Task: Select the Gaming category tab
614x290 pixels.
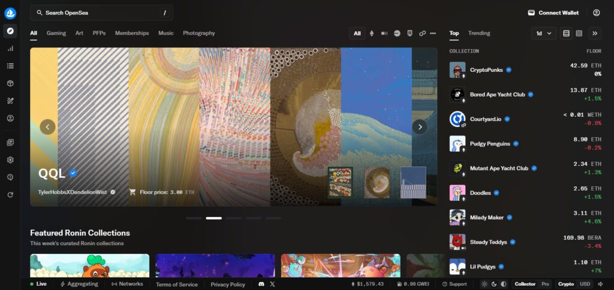Action: pyautogui.click(x=56, y=34)
